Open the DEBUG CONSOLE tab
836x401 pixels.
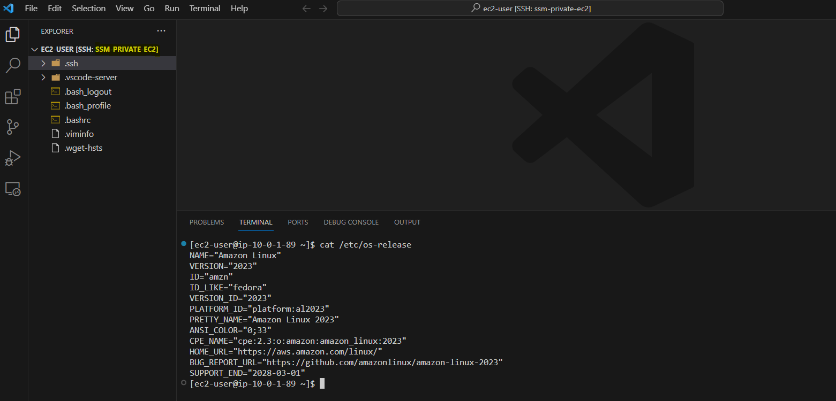click(x=351, y=222)
